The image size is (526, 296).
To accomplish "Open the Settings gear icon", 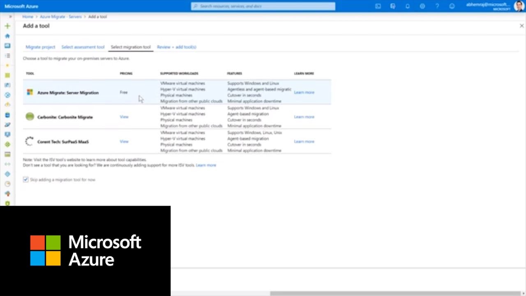I will [x=422, y=6].
